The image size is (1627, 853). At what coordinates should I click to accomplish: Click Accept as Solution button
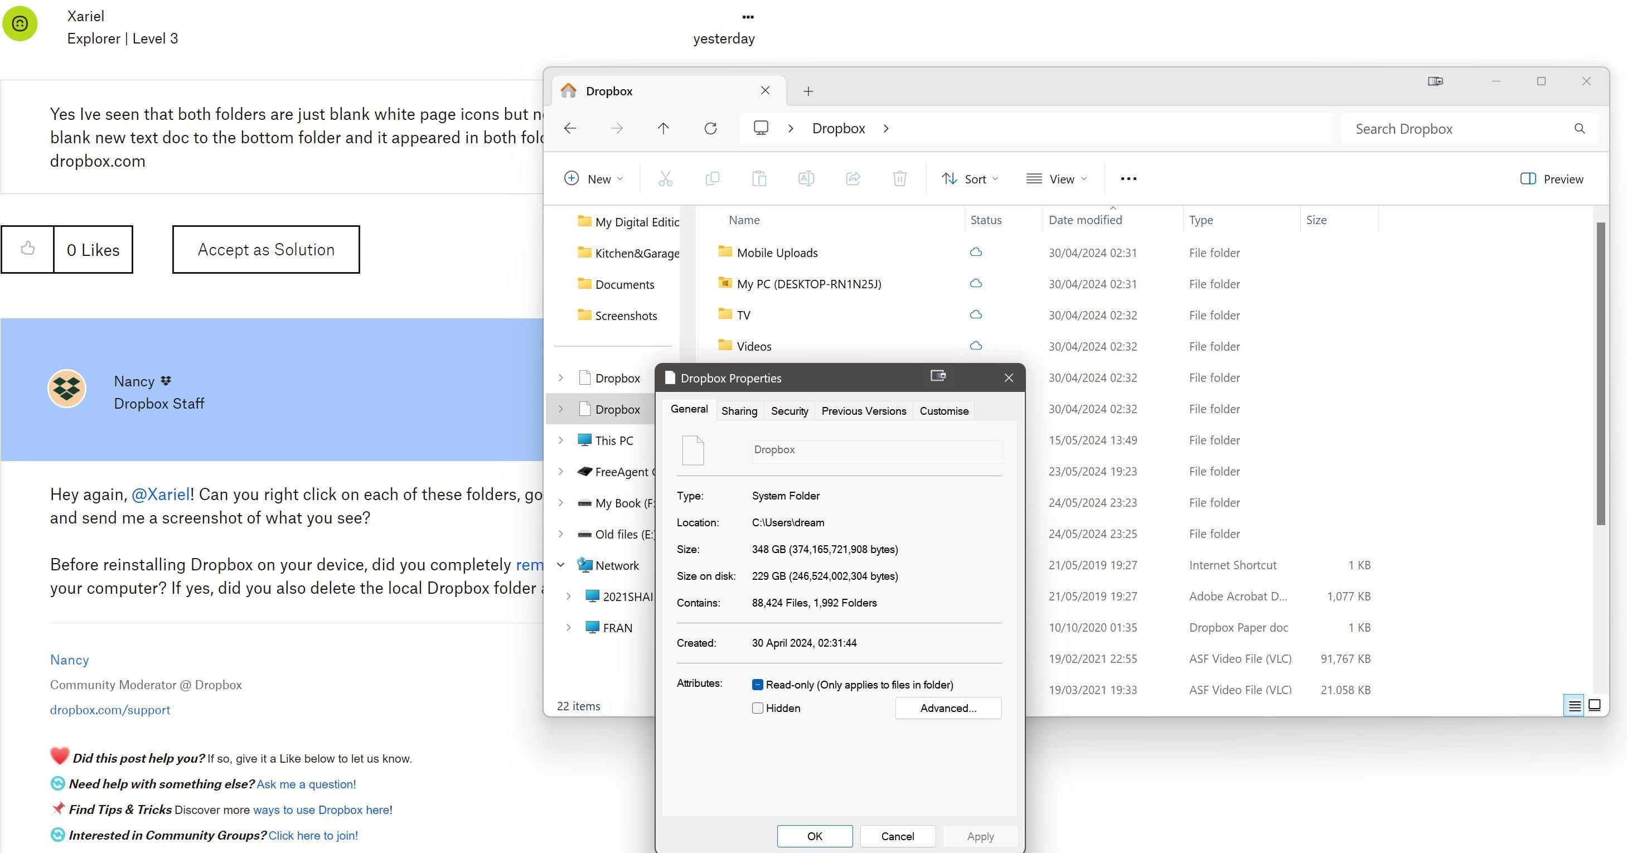pos(266,249)
